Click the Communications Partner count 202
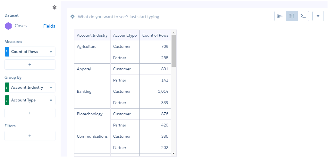328x157 pixels. point(155,148)
